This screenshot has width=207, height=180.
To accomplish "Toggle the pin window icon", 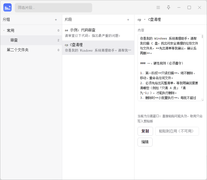I will [x=169, y=7].
